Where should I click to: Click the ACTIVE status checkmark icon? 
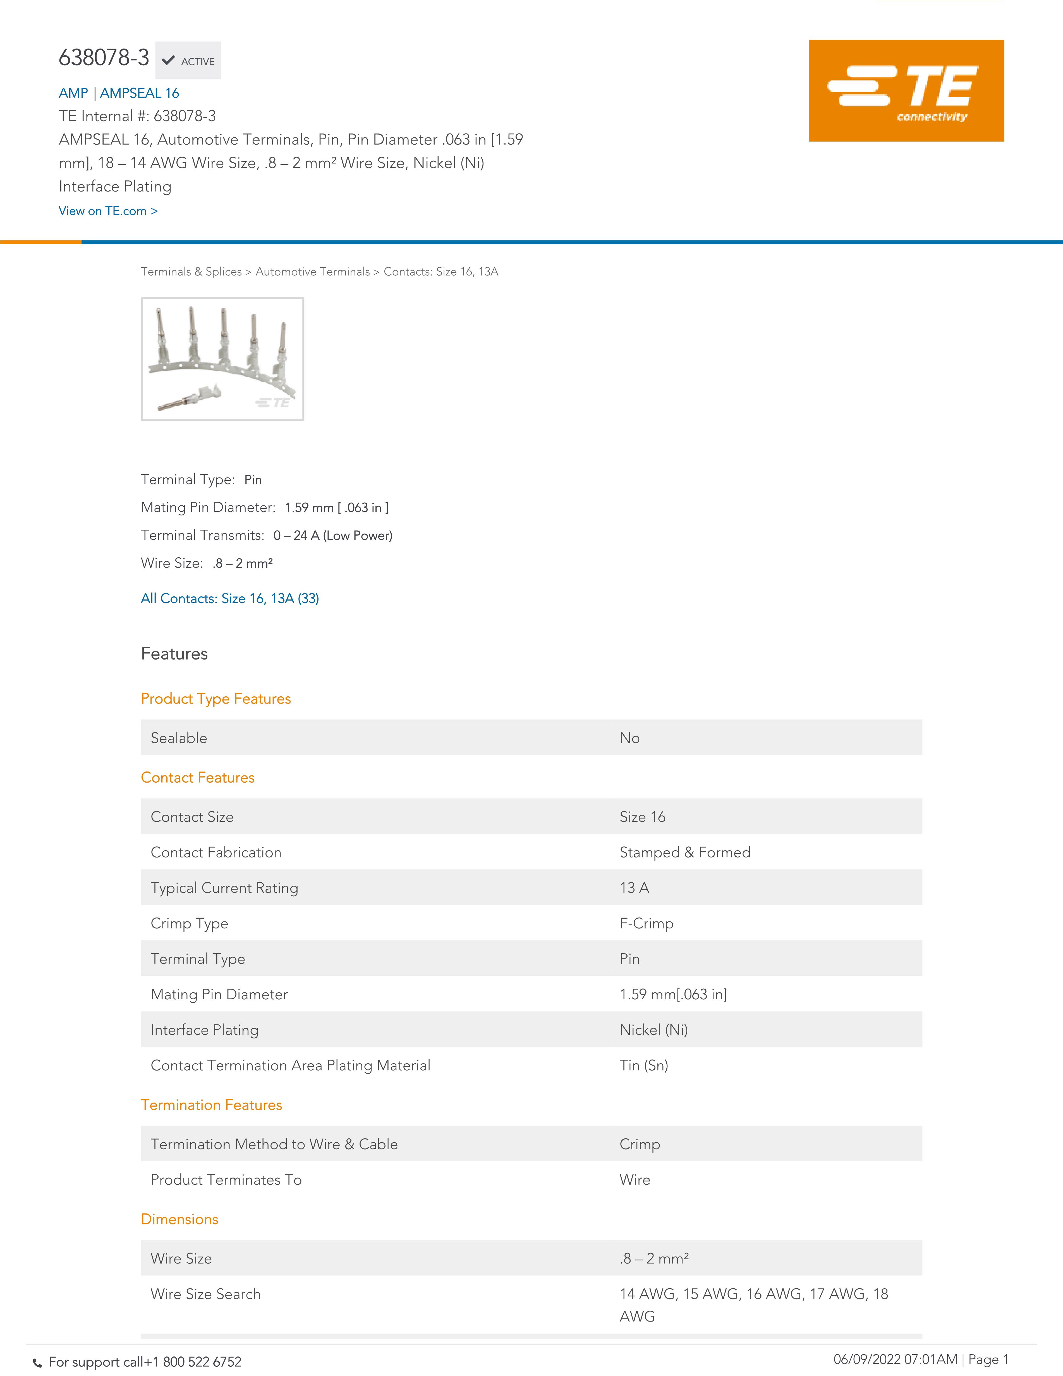coord(167,61)
